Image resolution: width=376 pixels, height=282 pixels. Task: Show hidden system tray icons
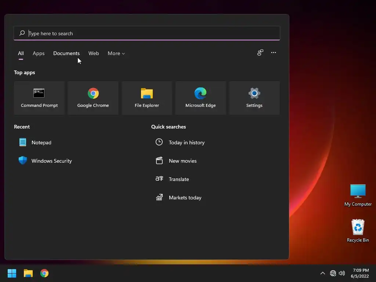[323, 273]
